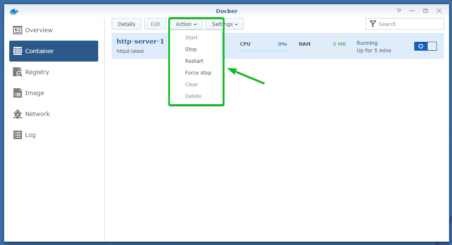
Task: Click the Docker whale logo icon
Action: coord(14,11)
